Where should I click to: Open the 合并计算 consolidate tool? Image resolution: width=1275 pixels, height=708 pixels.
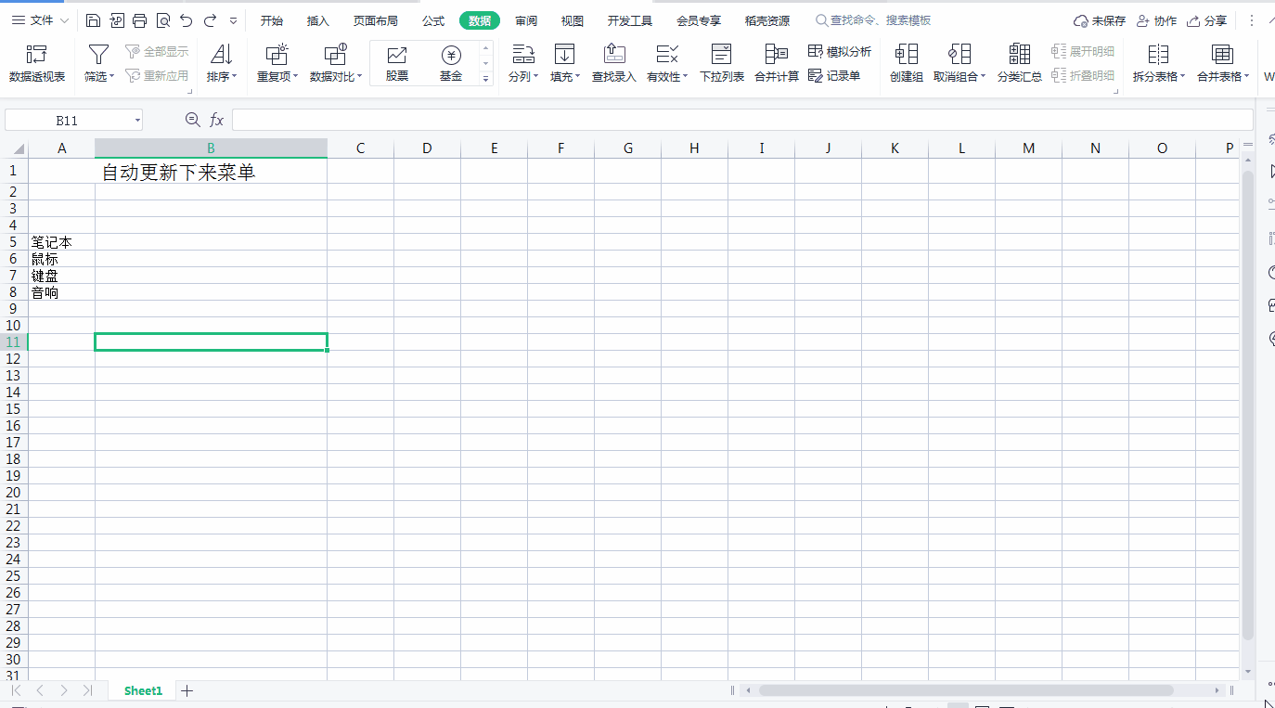[777, 64]
